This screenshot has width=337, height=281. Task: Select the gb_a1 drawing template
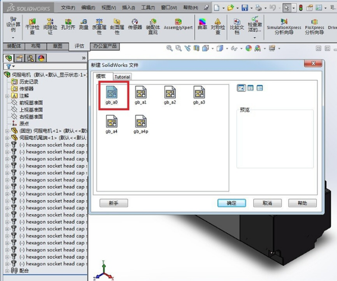click(141, 95)
